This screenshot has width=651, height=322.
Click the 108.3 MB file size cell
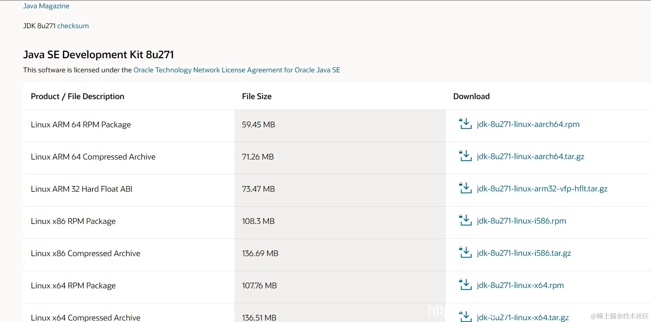pyautogui.click(x=340, y=223)
